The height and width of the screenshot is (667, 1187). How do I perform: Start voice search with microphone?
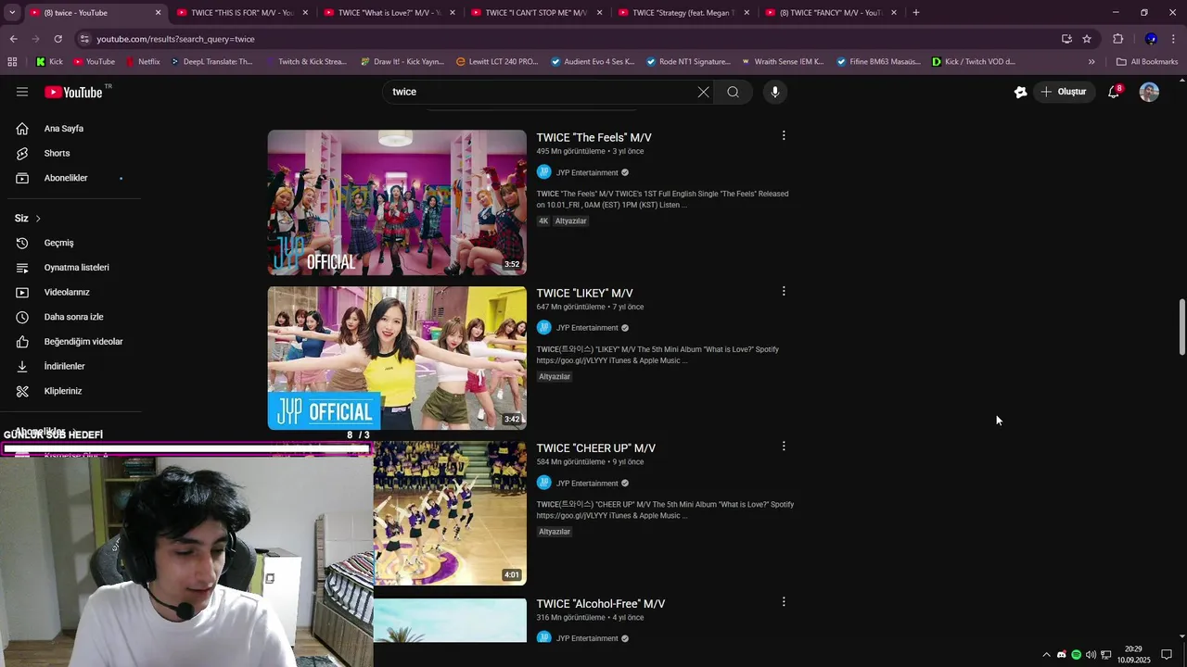(775, 92)
